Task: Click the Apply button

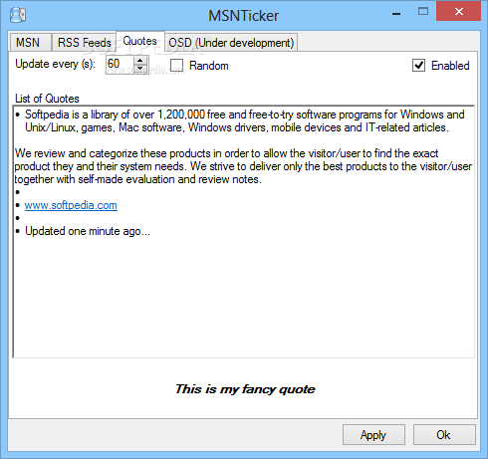Action: tap(373, 435)
